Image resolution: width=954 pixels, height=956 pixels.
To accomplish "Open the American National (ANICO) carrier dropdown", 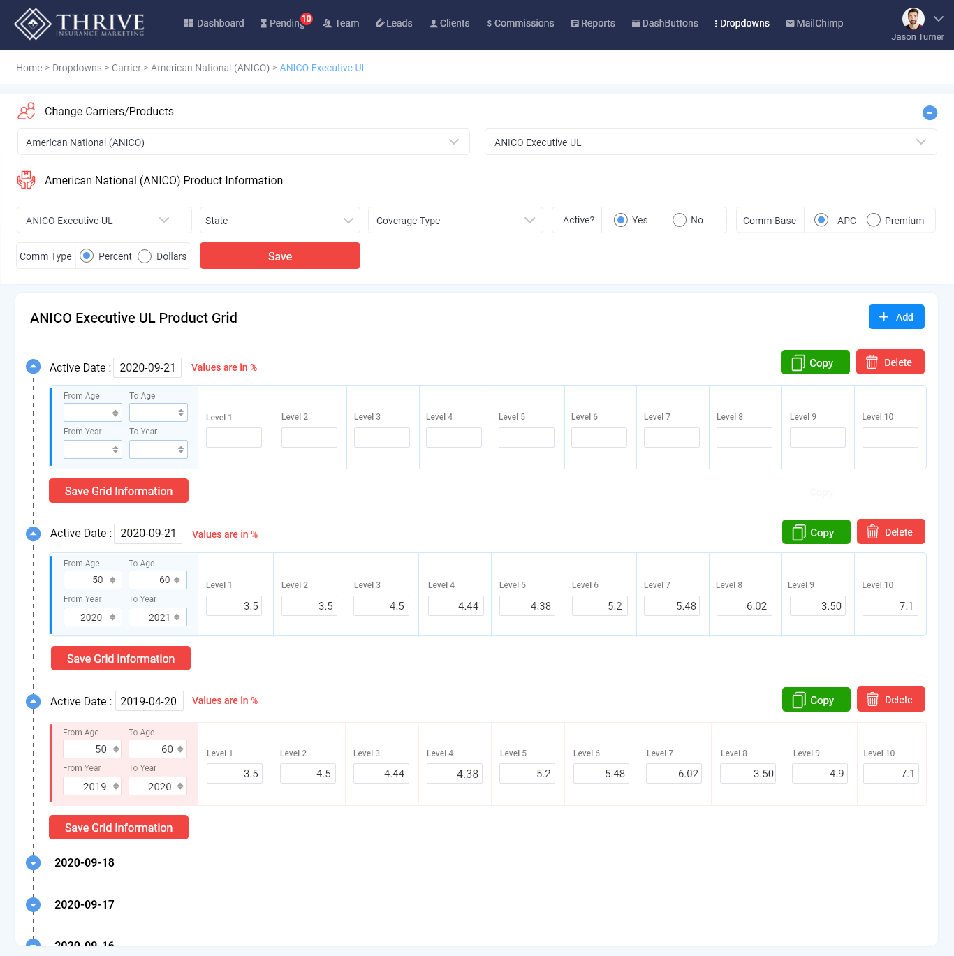I will pyautogui.click(x=243, y=142).
